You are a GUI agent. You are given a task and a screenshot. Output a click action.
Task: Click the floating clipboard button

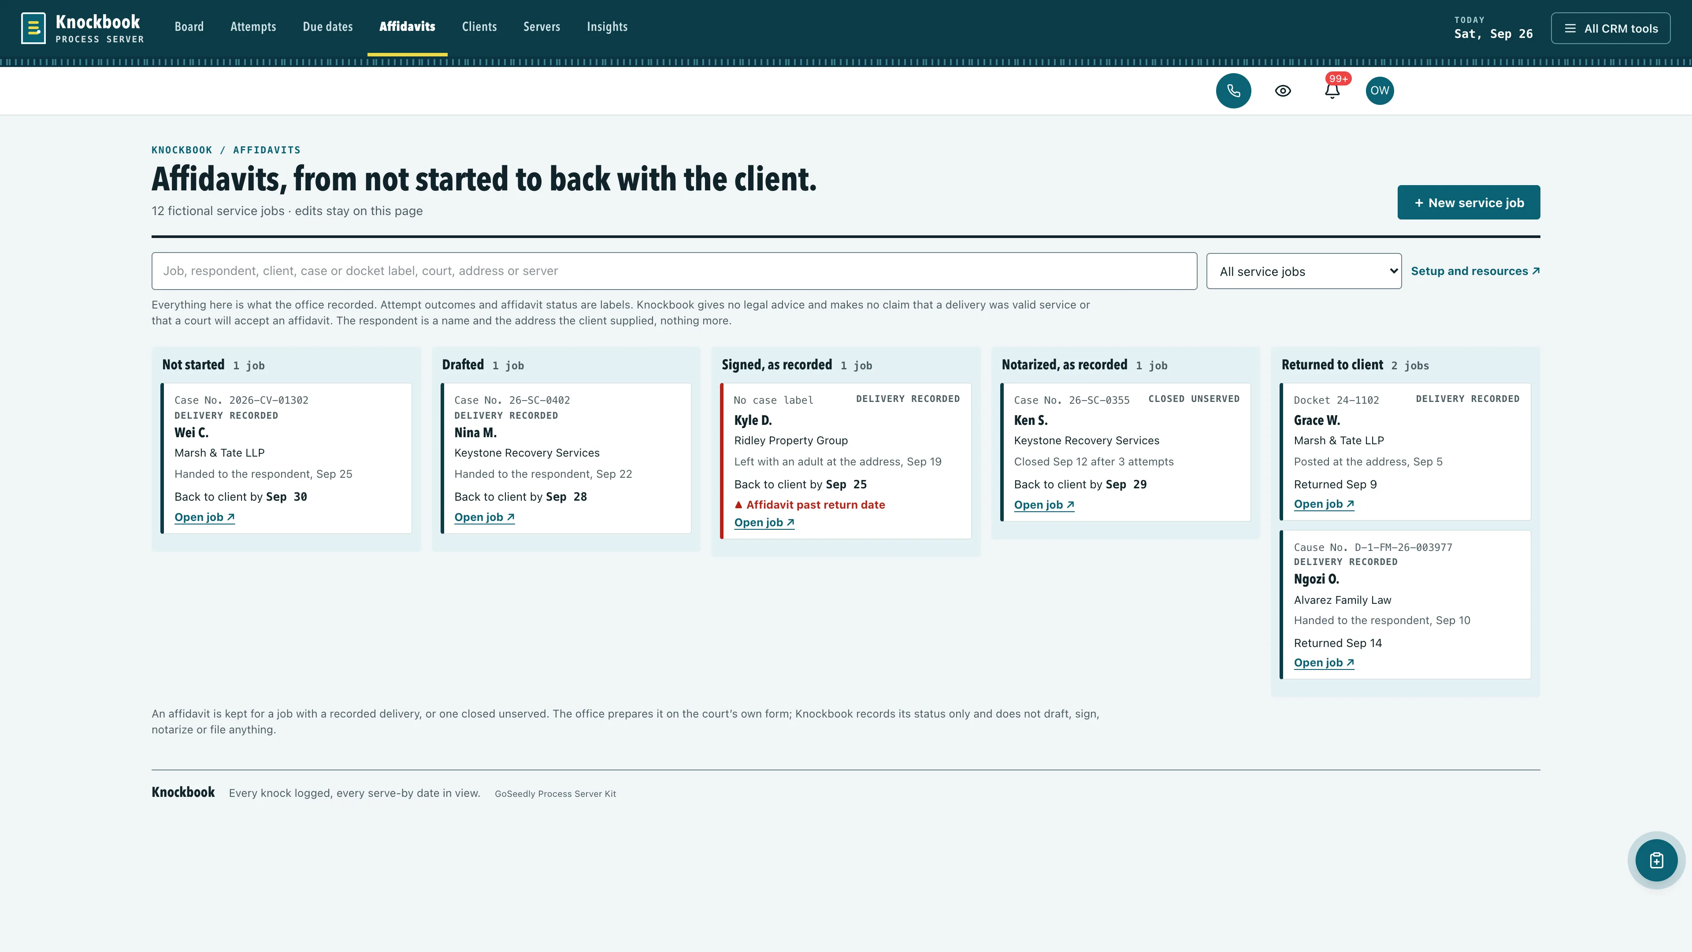point(1656,860)
